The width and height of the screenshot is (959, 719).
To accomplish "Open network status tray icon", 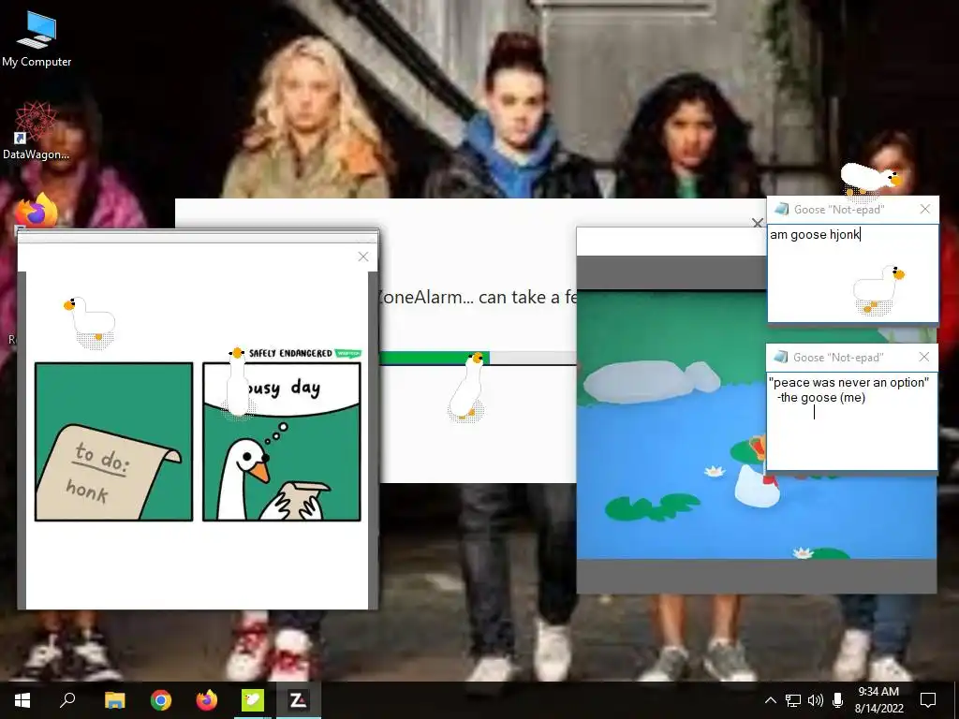I will (793, 700).
